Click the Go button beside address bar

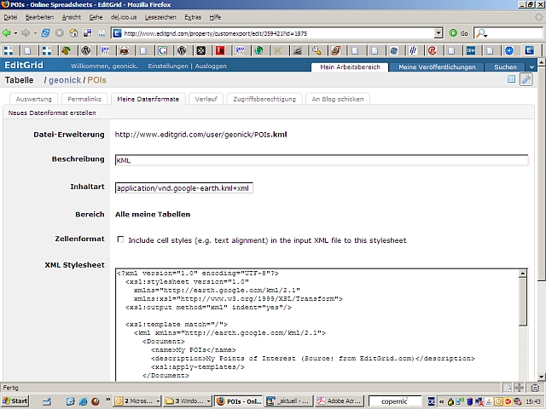460,33
